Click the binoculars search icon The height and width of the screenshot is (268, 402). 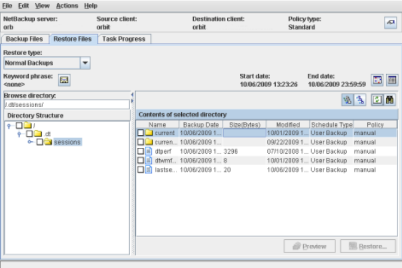390,100
